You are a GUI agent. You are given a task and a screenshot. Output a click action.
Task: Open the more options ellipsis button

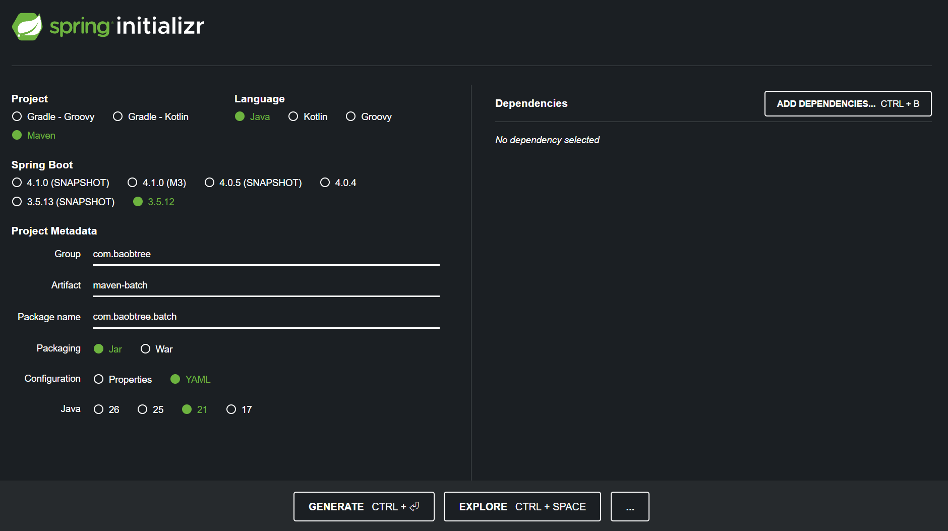pyautogui.click(x=630, y=506)
